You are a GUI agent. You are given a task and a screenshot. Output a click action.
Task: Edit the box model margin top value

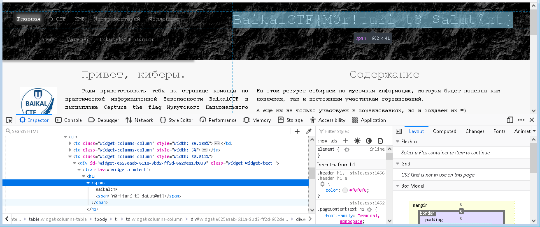pyautogui.click(x=461, y=204)
